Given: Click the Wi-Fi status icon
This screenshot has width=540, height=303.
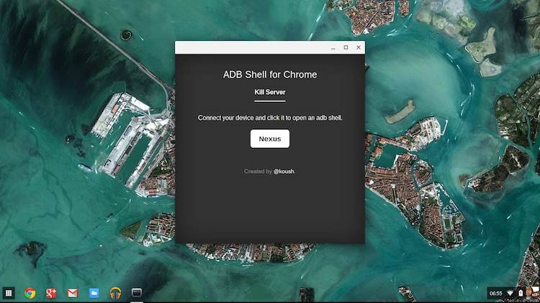Looking at the screenshot, I should click(510, 293).
